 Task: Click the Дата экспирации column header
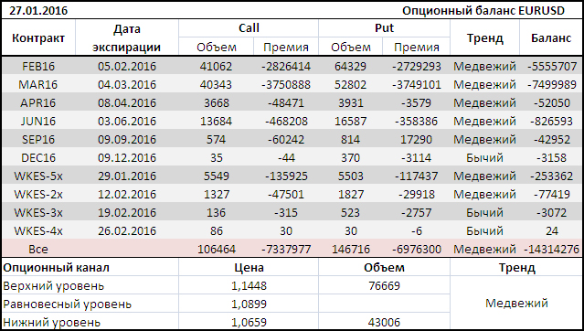coord(127,38)
